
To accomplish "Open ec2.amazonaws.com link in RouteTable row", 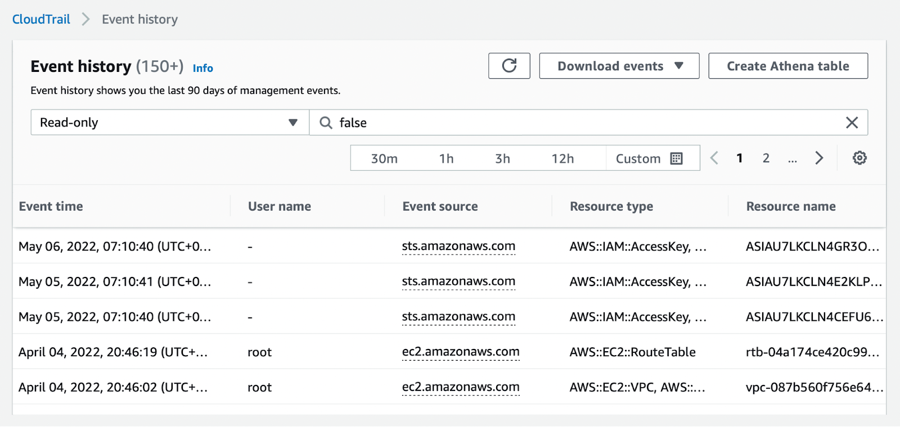I will (460, 352).
